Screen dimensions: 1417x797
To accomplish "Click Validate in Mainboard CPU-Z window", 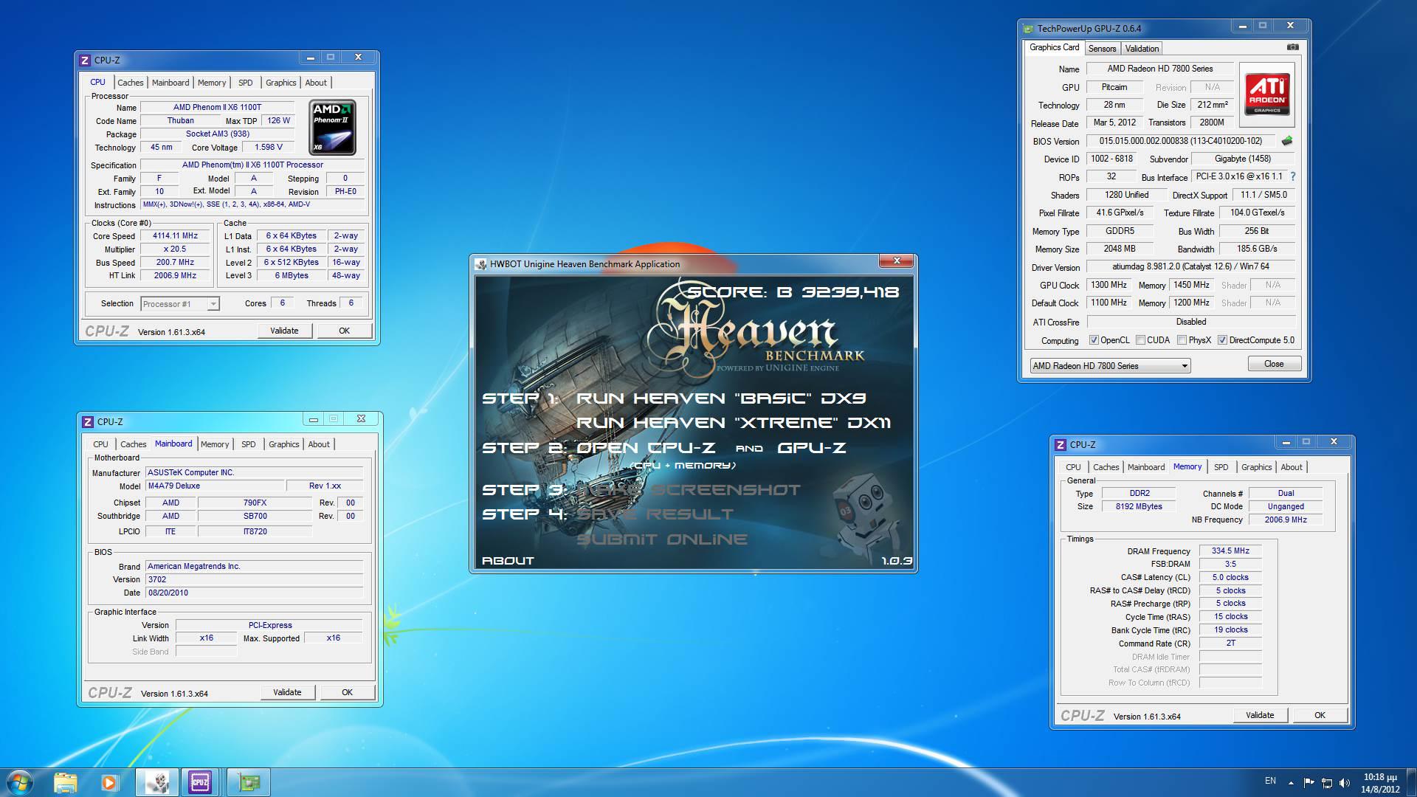I will [x=287, y=692].
